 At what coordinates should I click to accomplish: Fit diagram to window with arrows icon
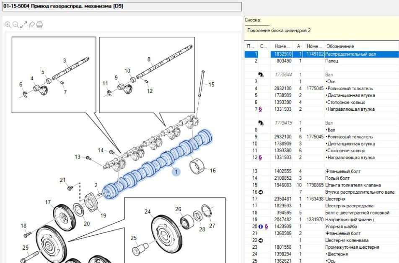point(23,25)
